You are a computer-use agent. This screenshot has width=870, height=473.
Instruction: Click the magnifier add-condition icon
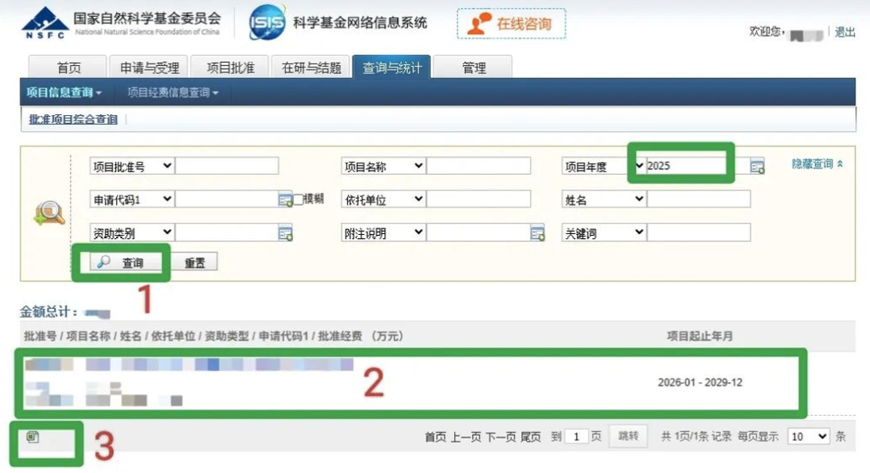[49, 213]
